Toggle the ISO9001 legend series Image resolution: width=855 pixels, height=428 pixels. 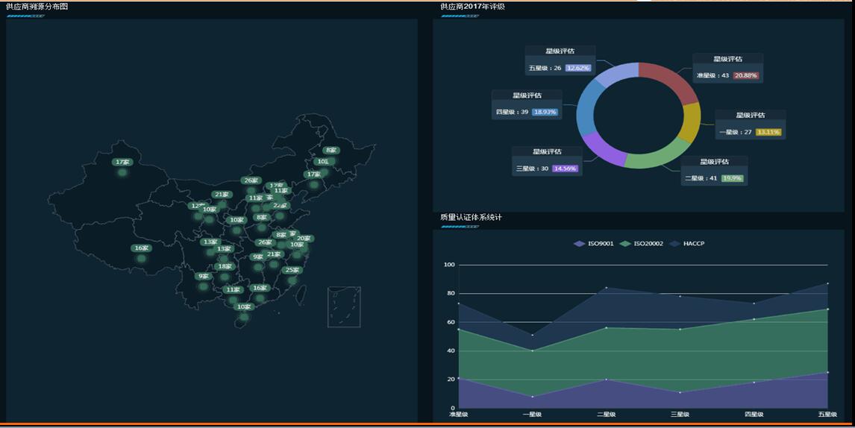(594, 244)
